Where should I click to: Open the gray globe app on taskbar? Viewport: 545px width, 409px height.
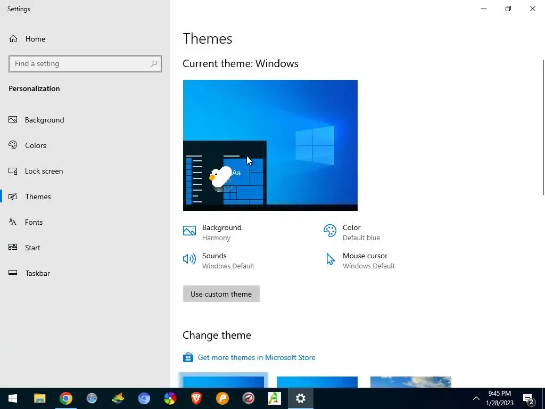point(92,398)
